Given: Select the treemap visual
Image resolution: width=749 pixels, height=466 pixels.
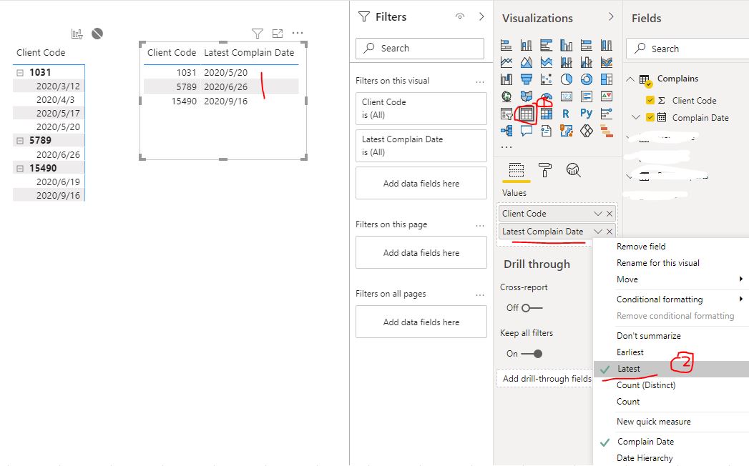Looking at the screenshot, I should pyautogui.click(x=607, y=79).
